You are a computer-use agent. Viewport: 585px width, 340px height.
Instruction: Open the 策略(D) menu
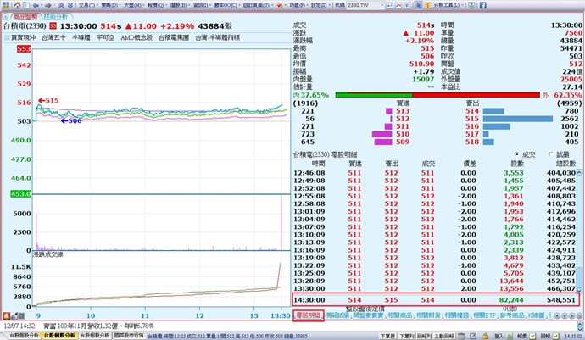click(109, 5)
